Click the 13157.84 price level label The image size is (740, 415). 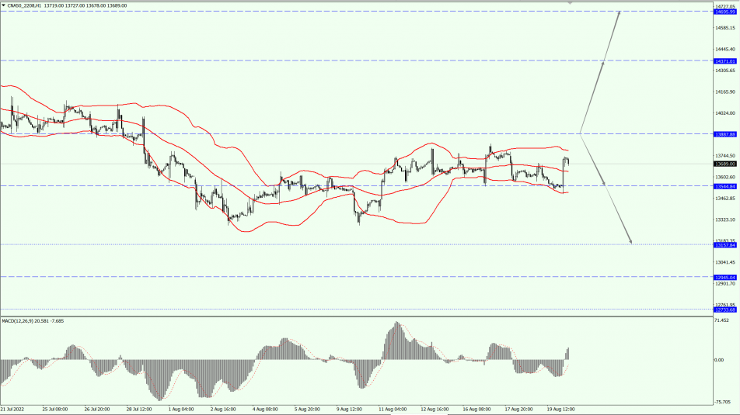[x=725, y=245]
